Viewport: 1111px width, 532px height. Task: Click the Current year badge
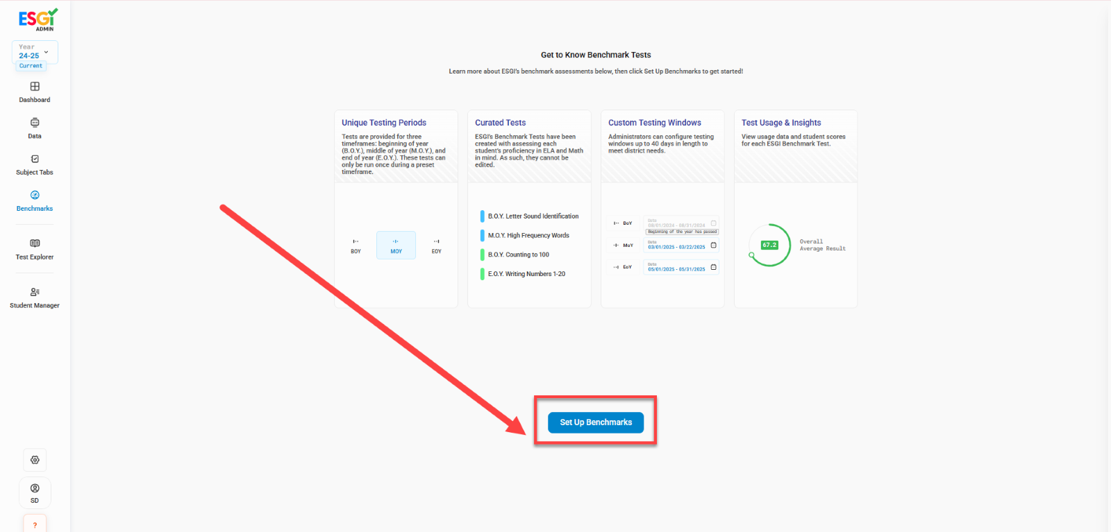click(x=31, y=66)
